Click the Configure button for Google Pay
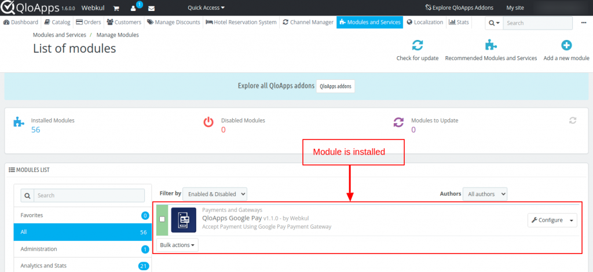 coord(547,220)
